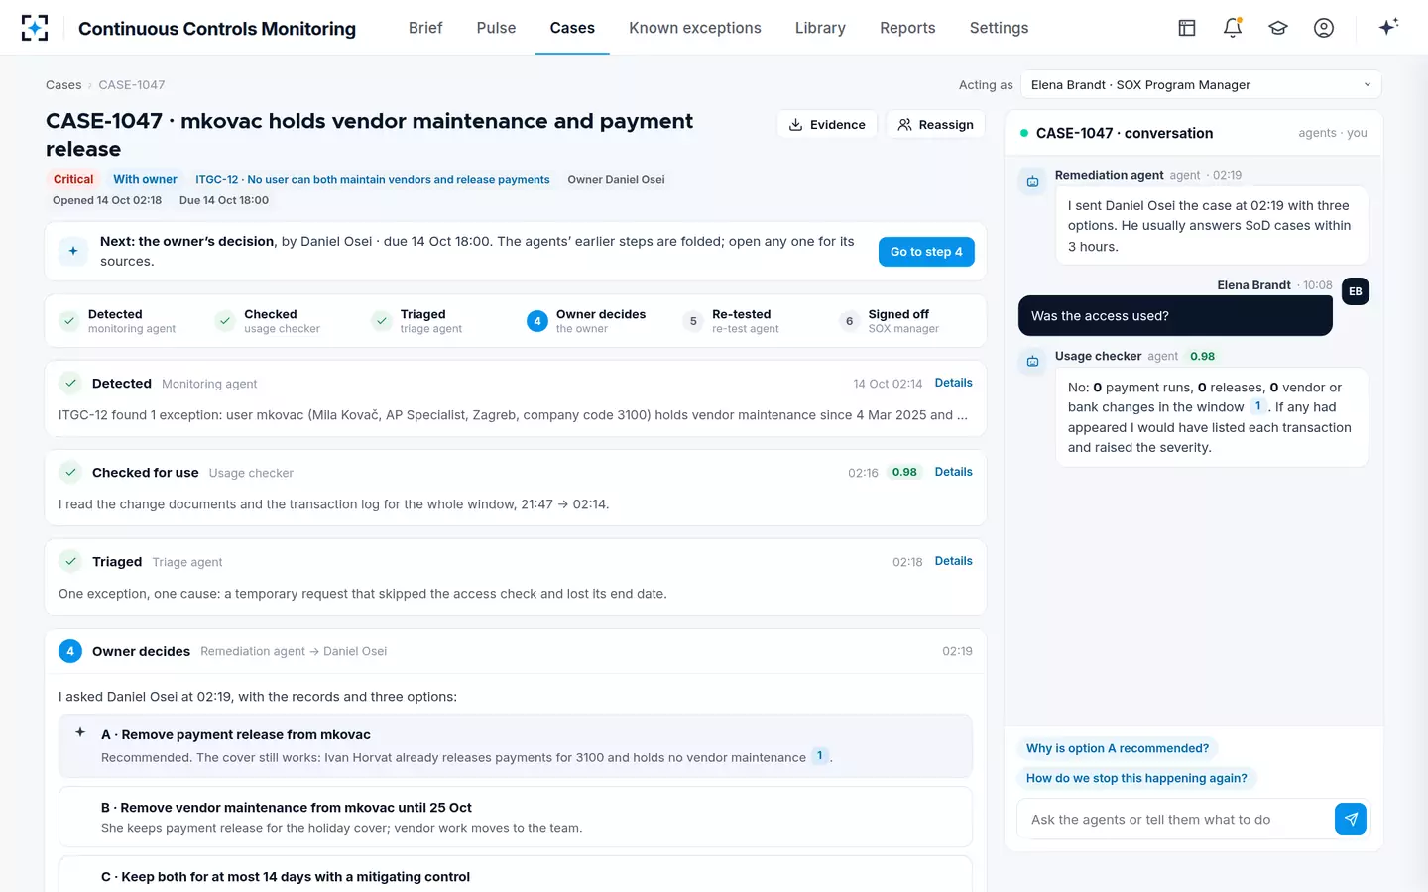This screenshot has width=1428, height=892.
Task: Open the Acting as role dropdown
Action: 1201,85
